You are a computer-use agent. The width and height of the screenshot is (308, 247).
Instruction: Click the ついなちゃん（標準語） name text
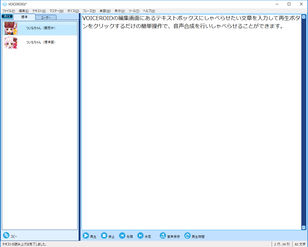(x=41, y=42)
